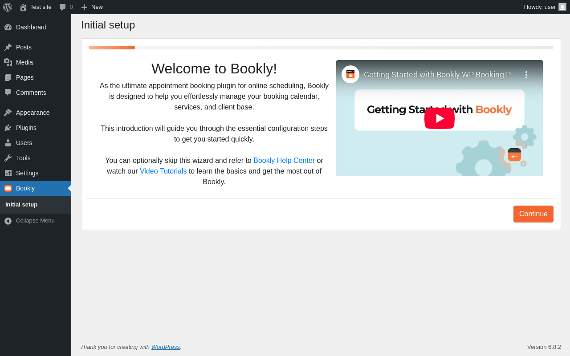Click the Users person icon

click(x=8, y=143)
